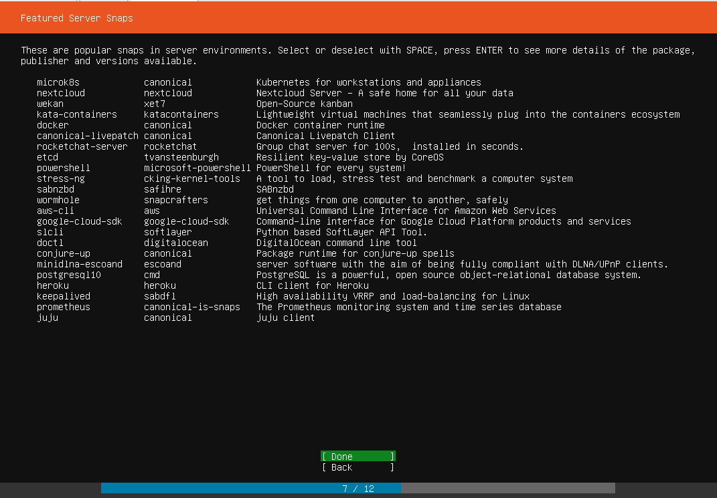The image size is (717, 498).
Task: Select the minidlna-escoand snap row
Action: (353, 264)
